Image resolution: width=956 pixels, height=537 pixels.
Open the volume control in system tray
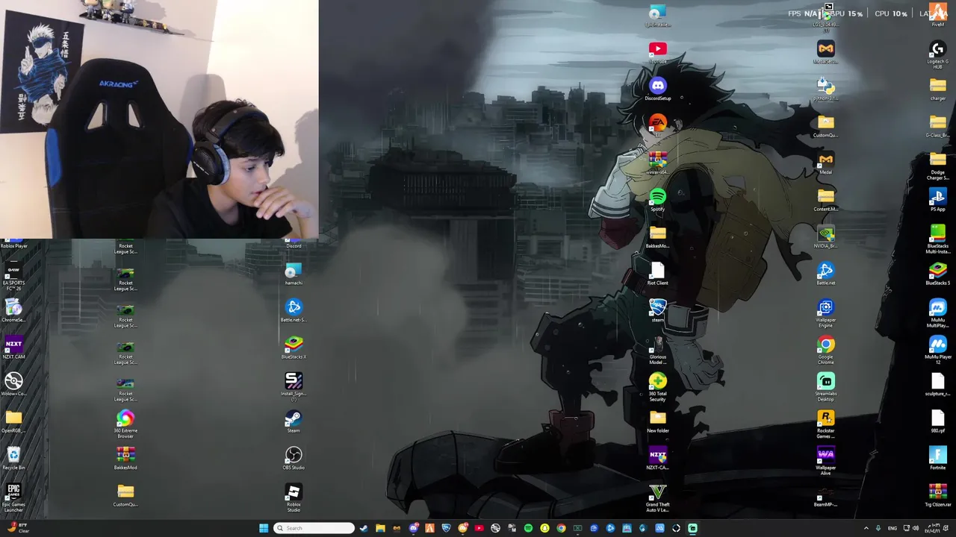click(916, 528)
